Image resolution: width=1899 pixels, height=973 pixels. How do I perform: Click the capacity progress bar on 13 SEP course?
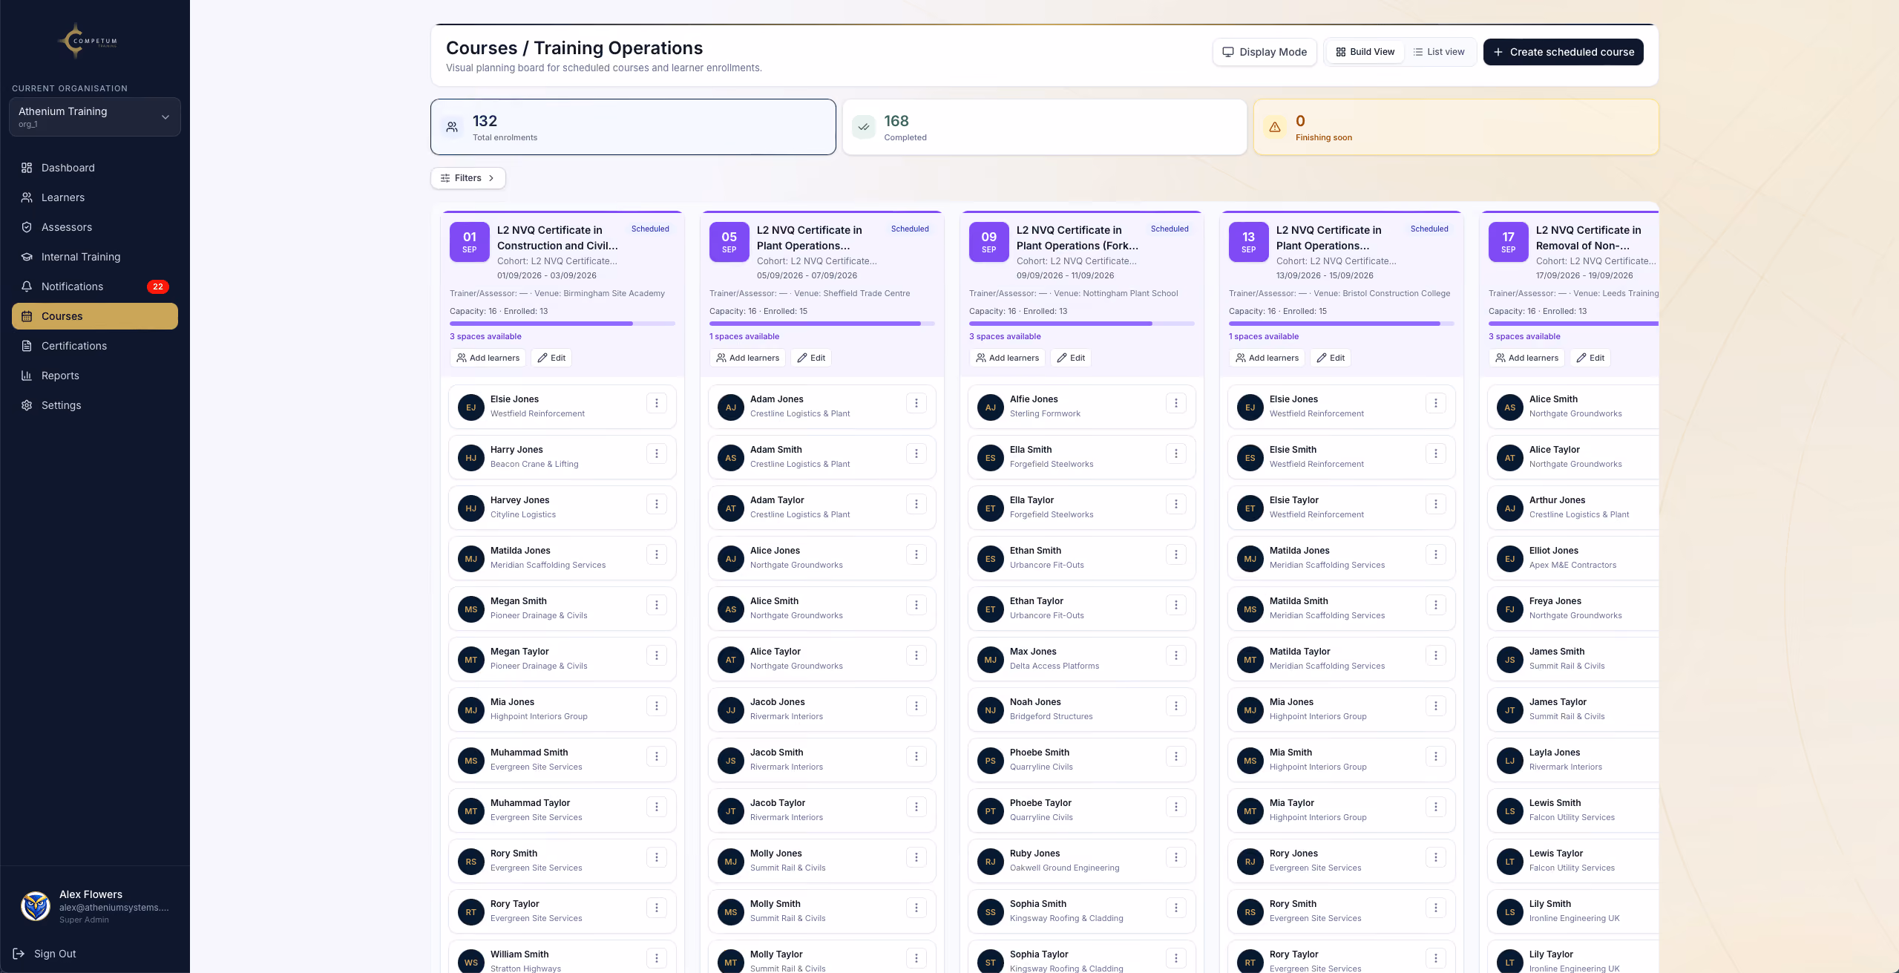click(x=1342, y=324)
